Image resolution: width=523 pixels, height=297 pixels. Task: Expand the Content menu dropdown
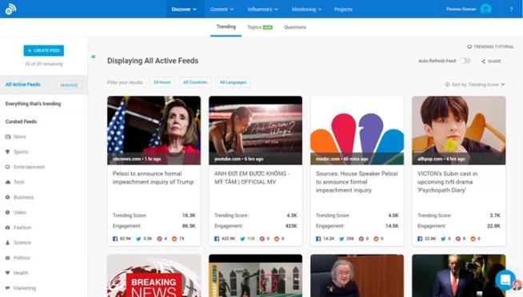222,10
